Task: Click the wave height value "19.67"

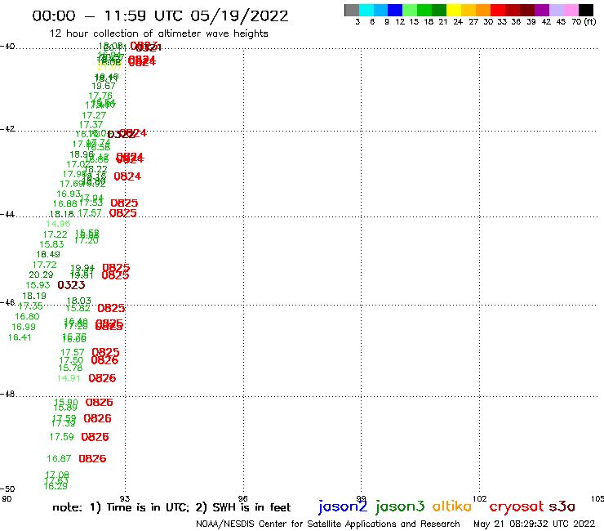Action: coord(103,86)
